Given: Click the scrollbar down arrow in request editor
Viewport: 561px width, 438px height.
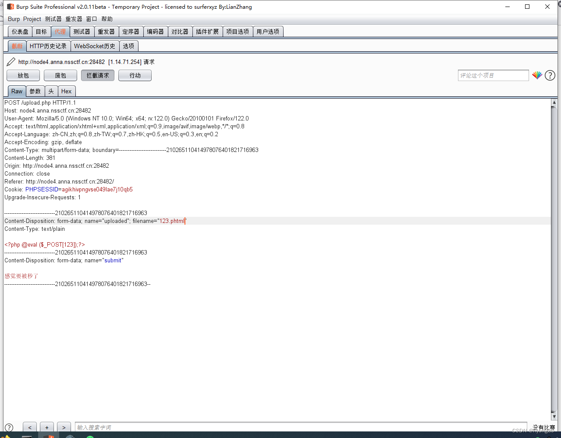Looking at the screenshot, I should (554, 416).
